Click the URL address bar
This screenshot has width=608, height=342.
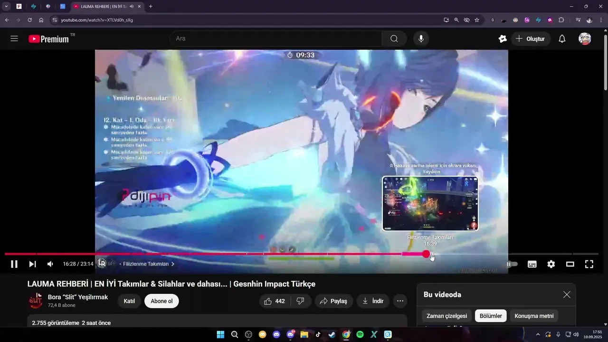click(247, 20)
